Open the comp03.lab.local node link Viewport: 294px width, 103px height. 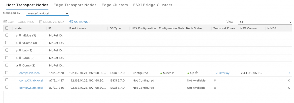pos(31,80)
